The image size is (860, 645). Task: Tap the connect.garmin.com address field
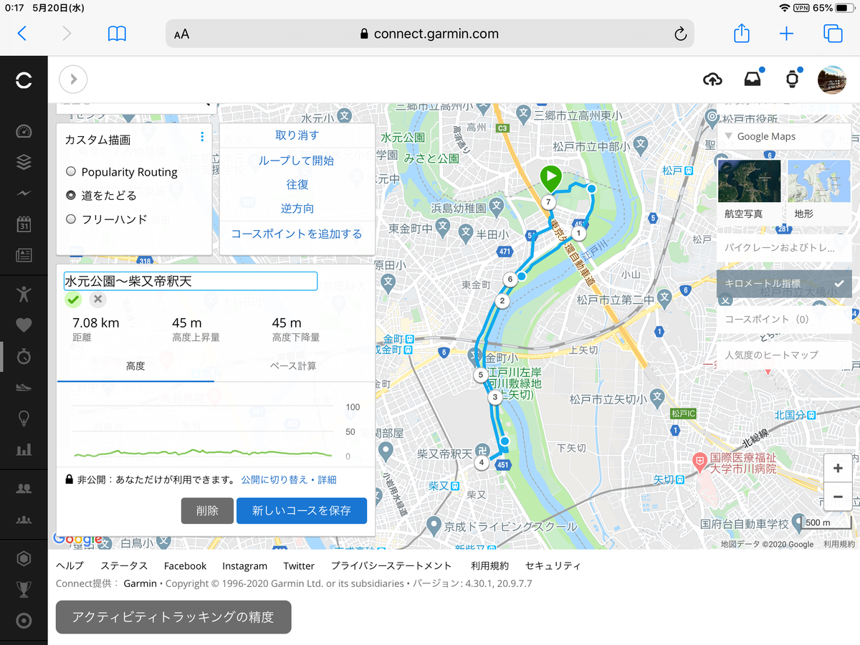click(x=429, y=34)
